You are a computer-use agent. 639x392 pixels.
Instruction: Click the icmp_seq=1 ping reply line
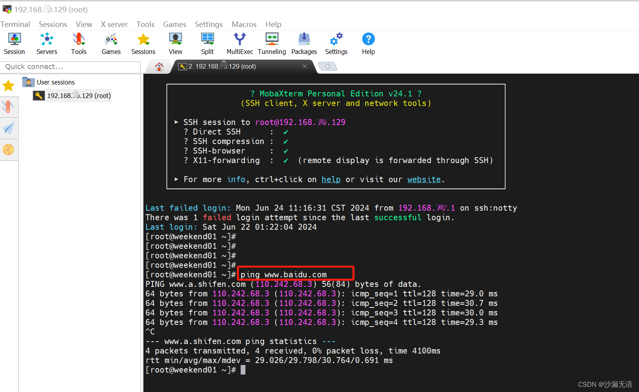[x=322, y=294]
